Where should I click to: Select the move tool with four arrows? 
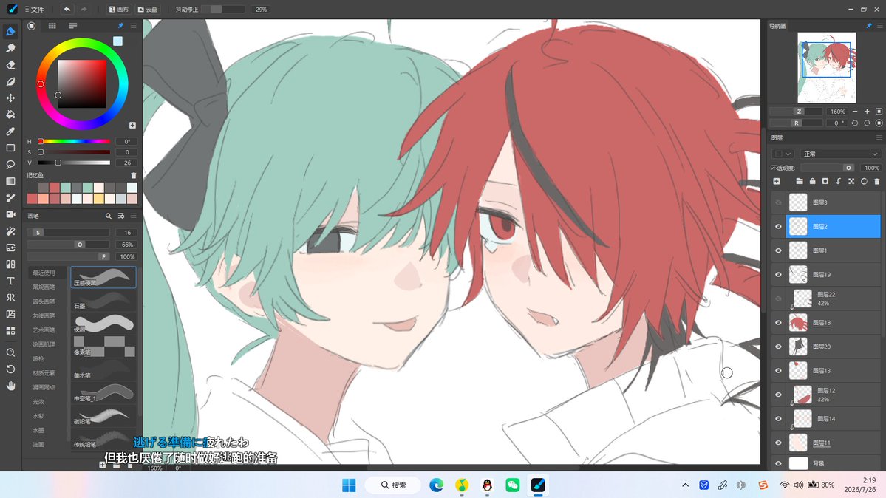point(10,98)
